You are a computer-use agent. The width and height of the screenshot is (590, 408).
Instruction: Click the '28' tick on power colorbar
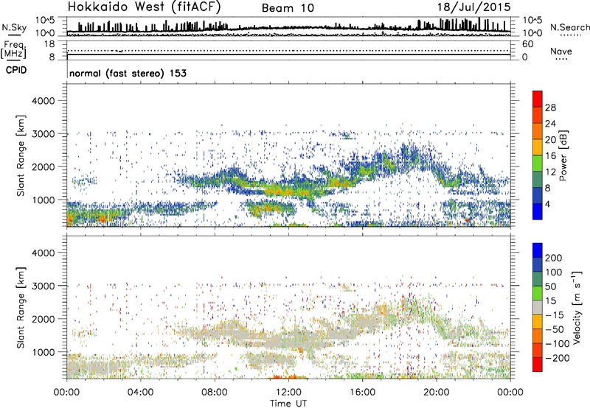pyautogui.click(x=550, y=108)
